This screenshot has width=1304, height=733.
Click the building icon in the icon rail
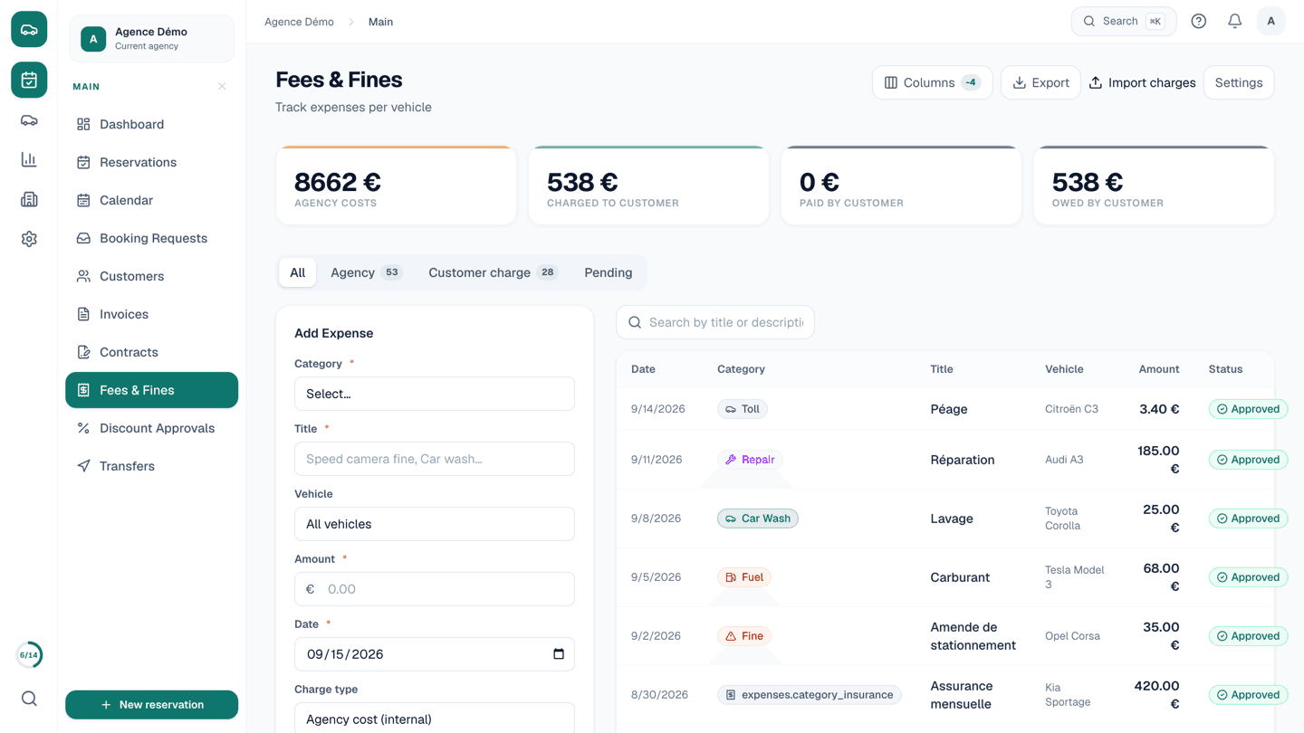tap(29, 200)
